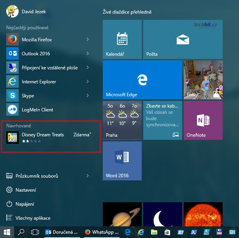
Task: Launch Word 2016 tile
Action: click(x=122, y=161)
